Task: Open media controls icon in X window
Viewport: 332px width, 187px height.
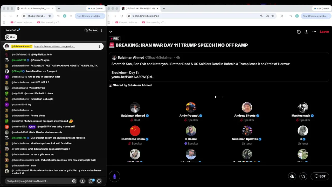Action: point(291,16)
